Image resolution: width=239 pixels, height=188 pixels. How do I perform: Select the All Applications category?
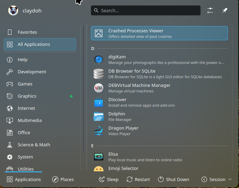tap(40, 44)
